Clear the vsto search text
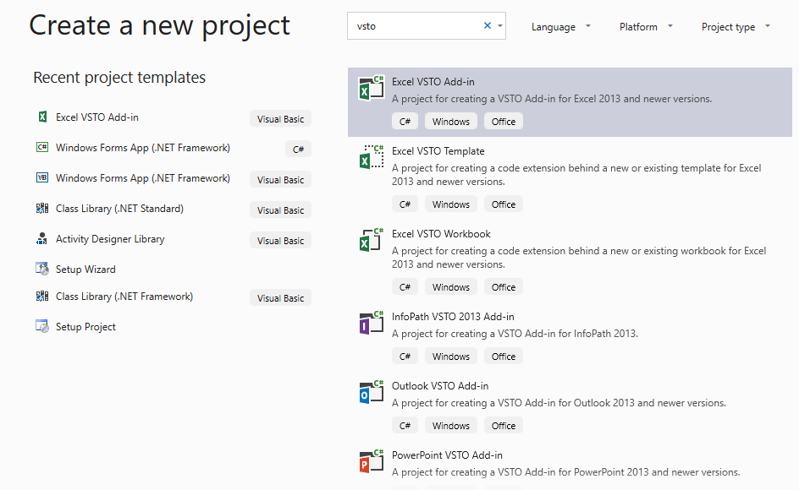 pos(488,26)
